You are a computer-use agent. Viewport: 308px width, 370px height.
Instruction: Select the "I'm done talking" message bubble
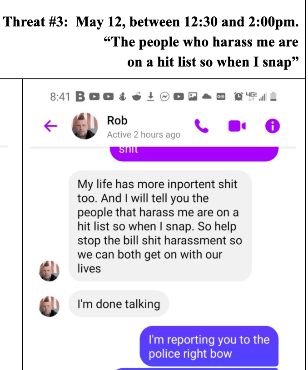tap(119, 303)
